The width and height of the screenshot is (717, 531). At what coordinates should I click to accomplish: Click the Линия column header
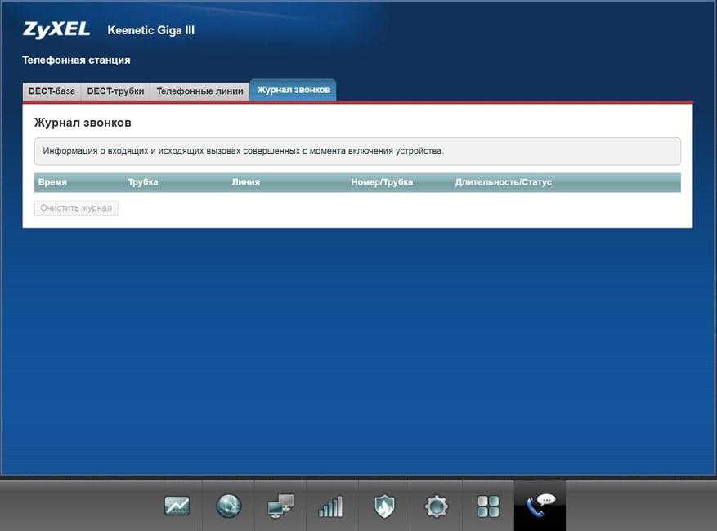click(245, 182)
